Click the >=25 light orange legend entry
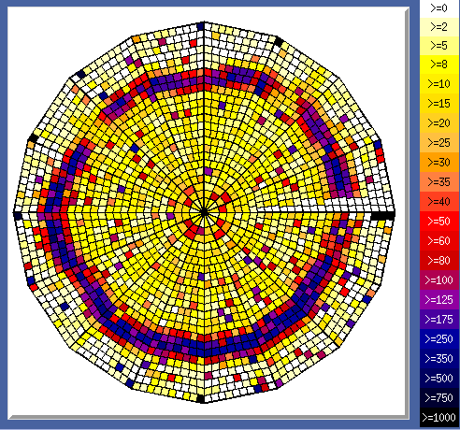Screen dimensions: 460x430 [x=439, y=143]
